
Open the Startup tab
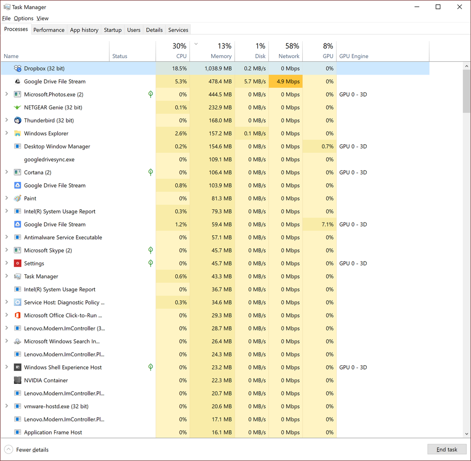[113, 30]
